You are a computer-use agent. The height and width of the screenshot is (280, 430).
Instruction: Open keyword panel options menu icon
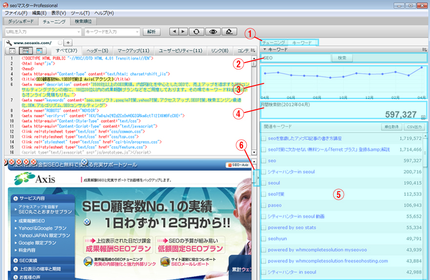click(425, 50)
